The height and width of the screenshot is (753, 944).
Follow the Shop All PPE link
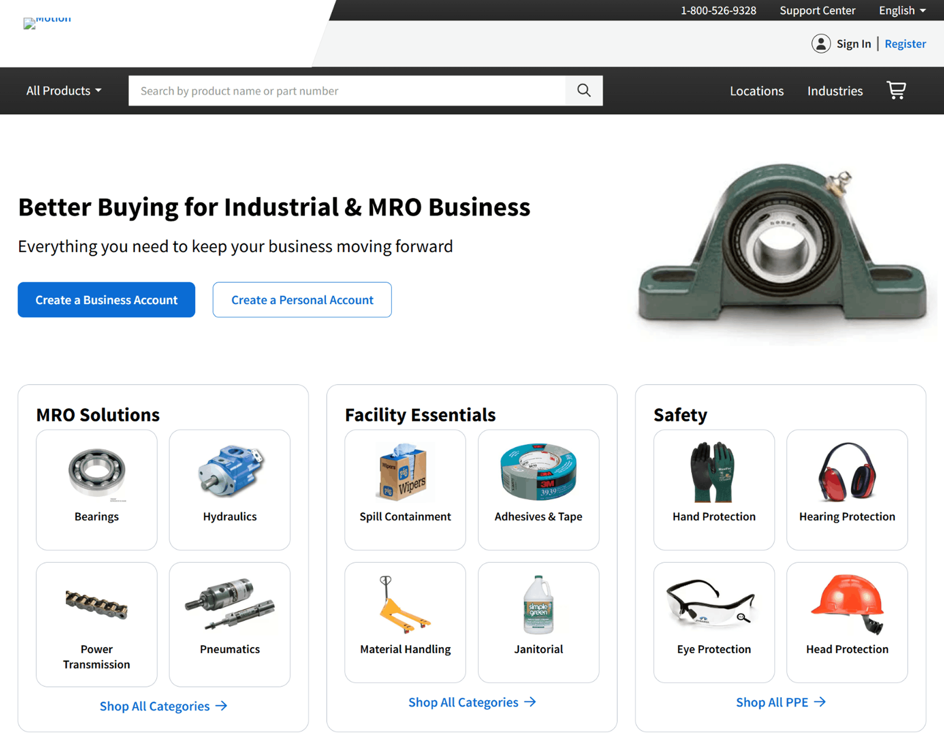coord(780,702)
